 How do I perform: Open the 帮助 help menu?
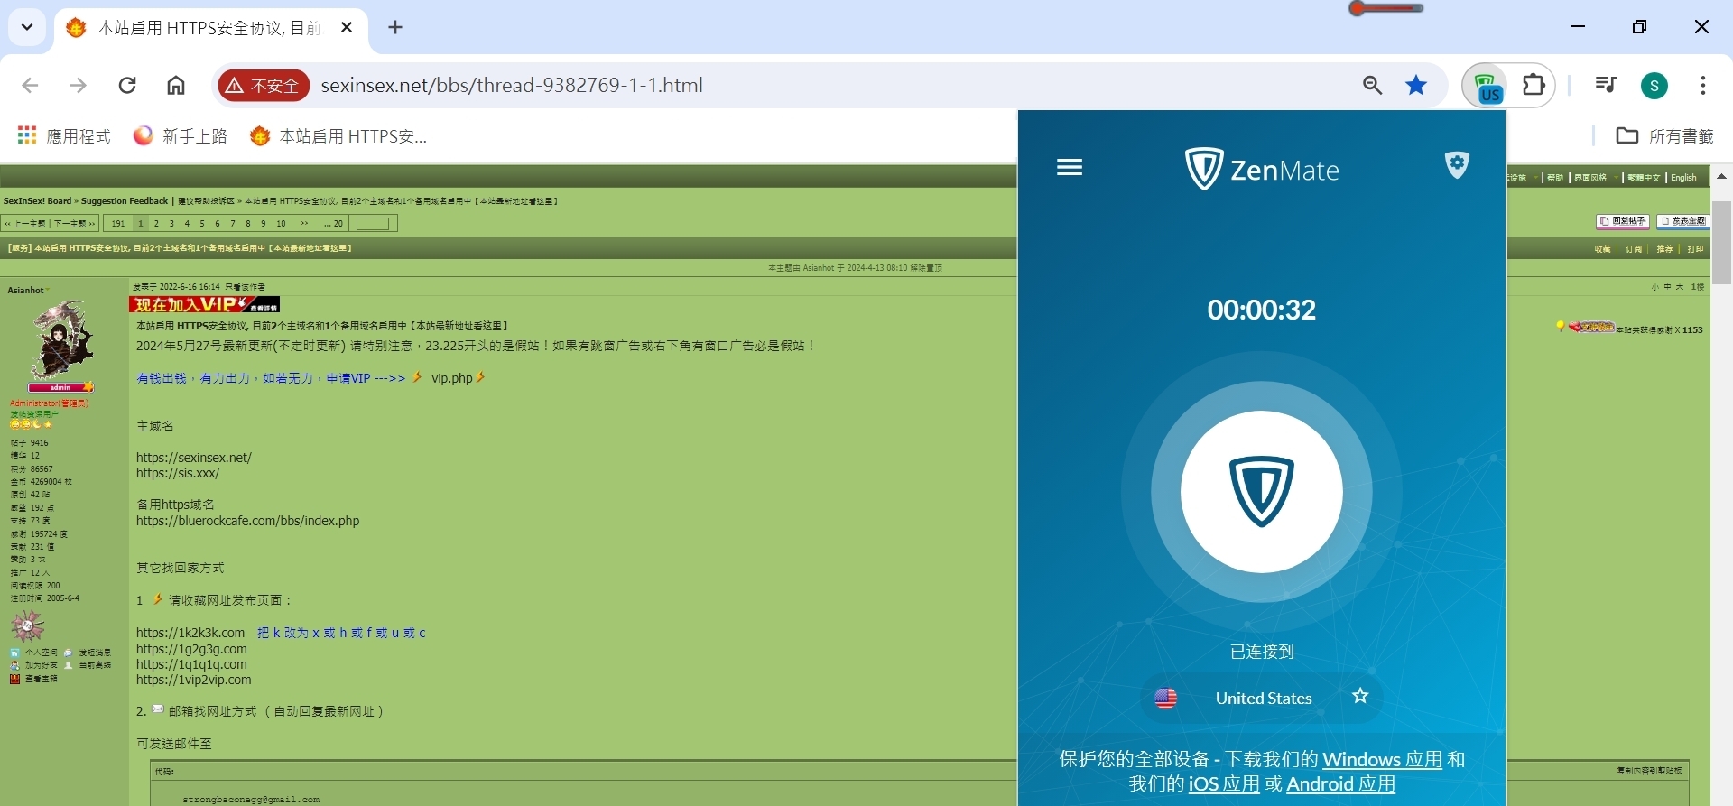[1554, 178]
